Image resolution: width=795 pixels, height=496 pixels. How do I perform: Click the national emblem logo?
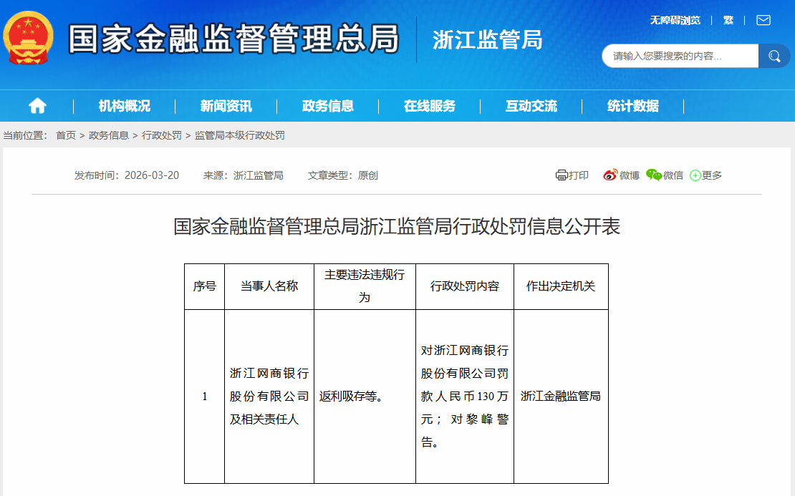coord(29,38)
